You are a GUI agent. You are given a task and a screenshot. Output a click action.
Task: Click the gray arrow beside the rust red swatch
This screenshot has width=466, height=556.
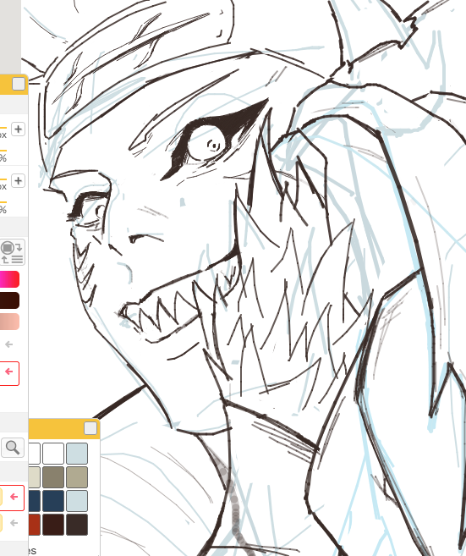click(x=14, y=523)
